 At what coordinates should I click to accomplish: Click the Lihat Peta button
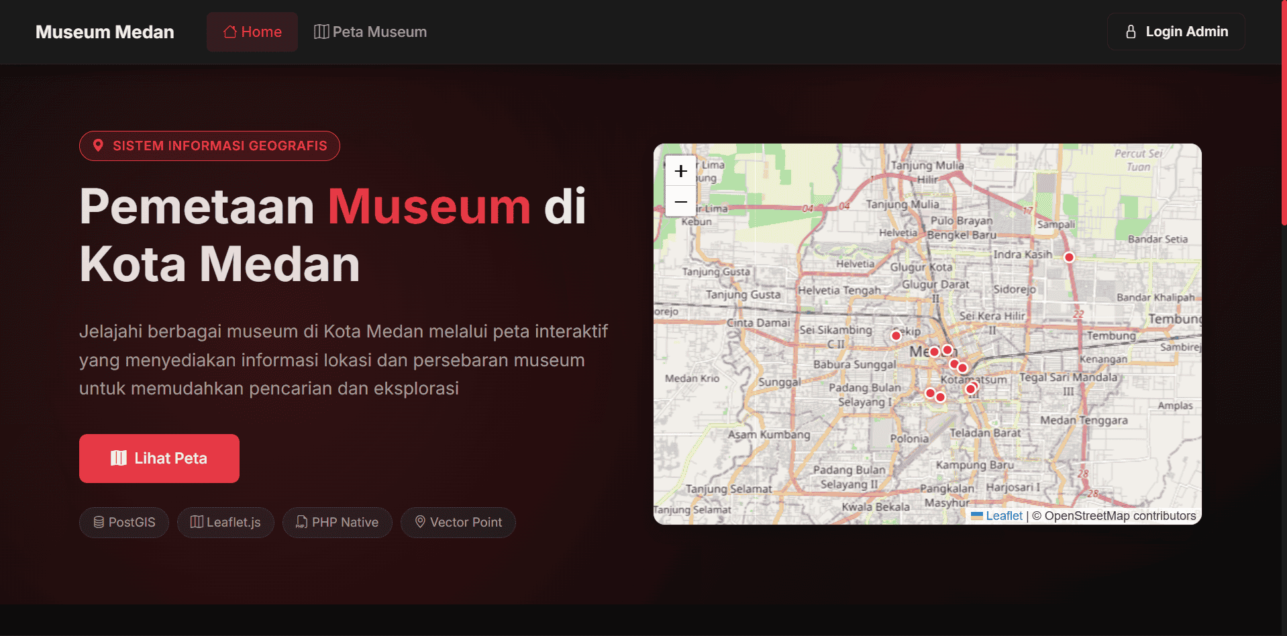pos(159,458)
